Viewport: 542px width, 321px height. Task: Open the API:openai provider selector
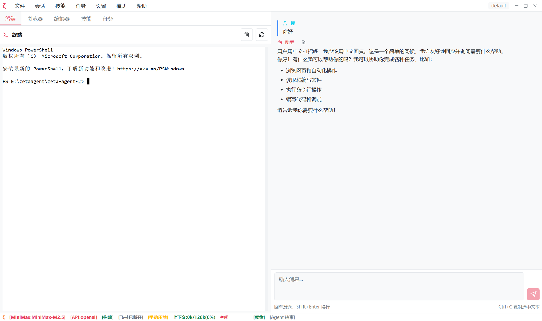[83, 317]
